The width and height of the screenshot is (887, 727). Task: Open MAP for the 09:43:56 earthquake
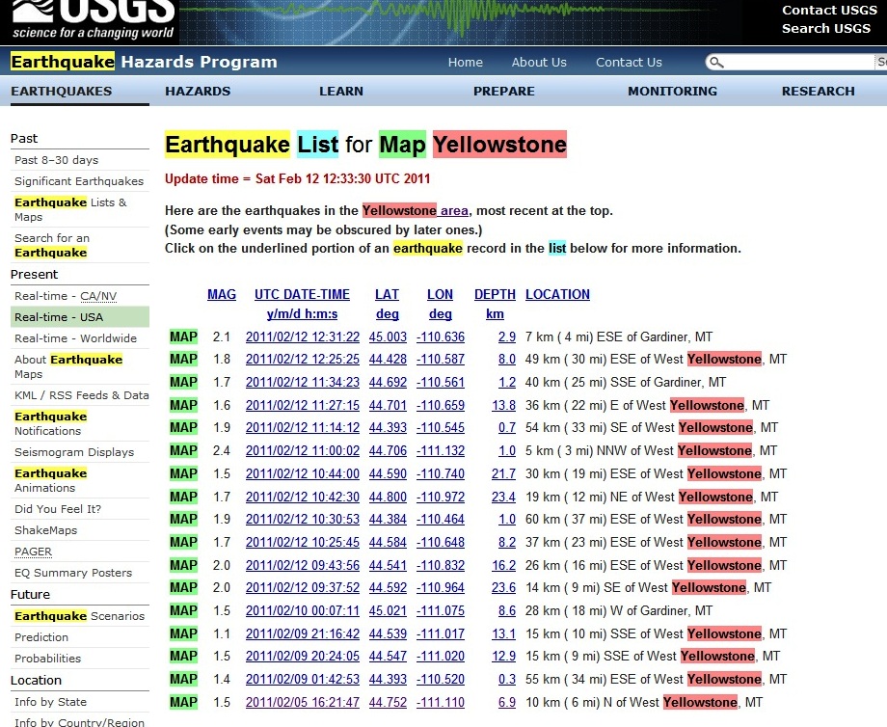(x=184, y=566)
